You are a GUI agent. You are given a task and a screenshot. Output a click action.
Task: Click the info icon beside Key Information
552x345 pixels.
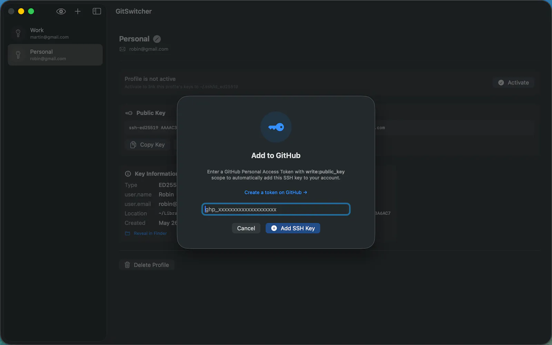click(128, 174)
